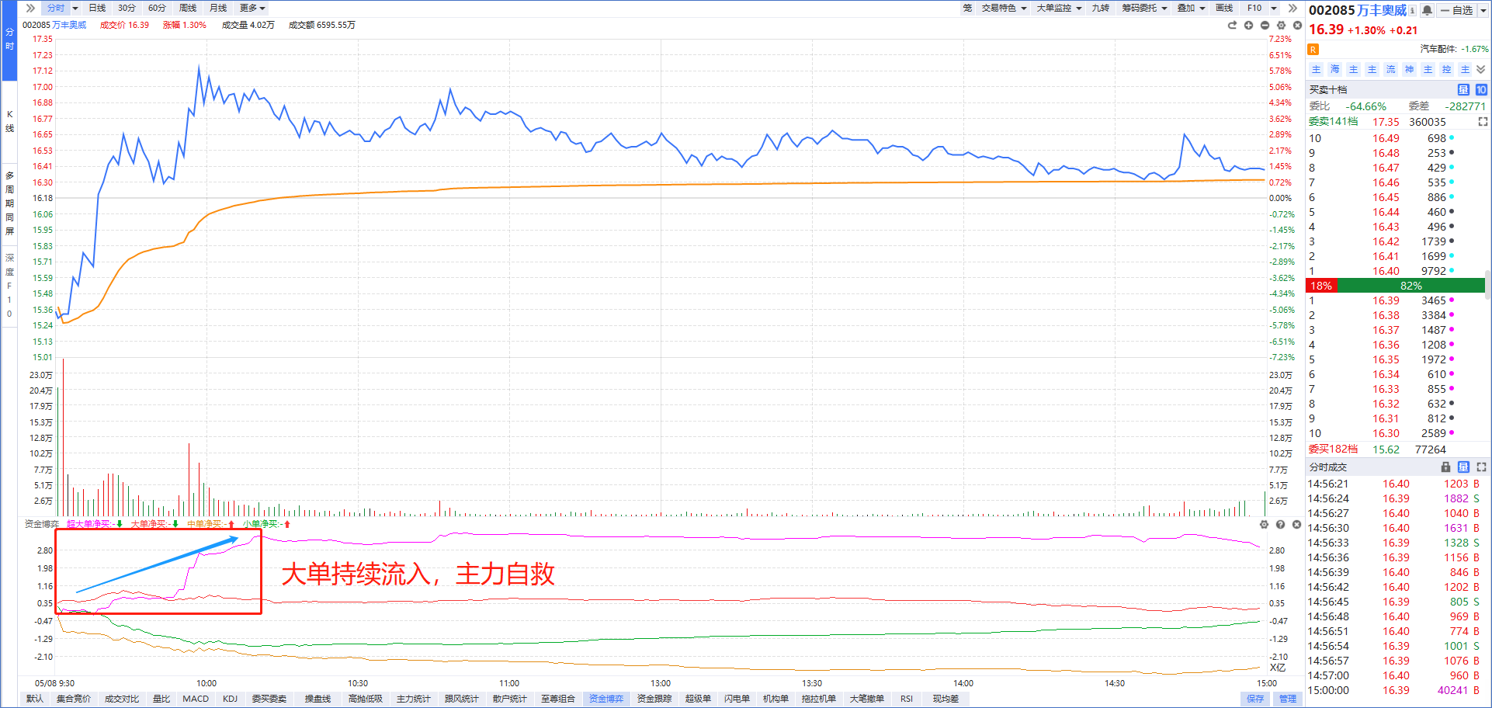Click the 管理 manage button
The width and height of the screenshot is (1492, 708).
tap(1288, 699)
